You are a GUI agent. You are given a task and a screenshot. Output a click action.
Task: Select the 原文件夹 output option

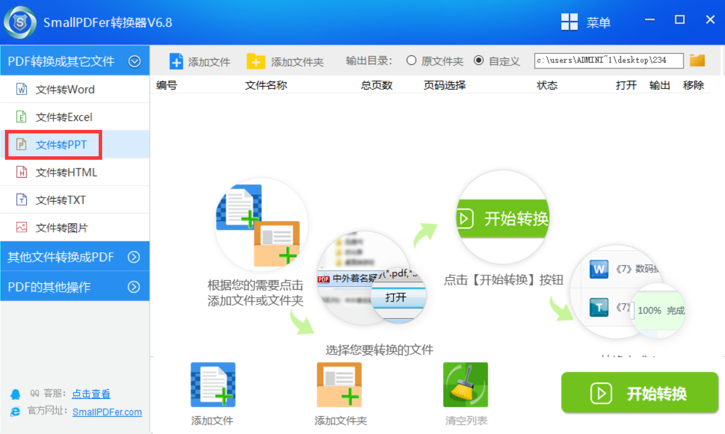tap(411, 60)
